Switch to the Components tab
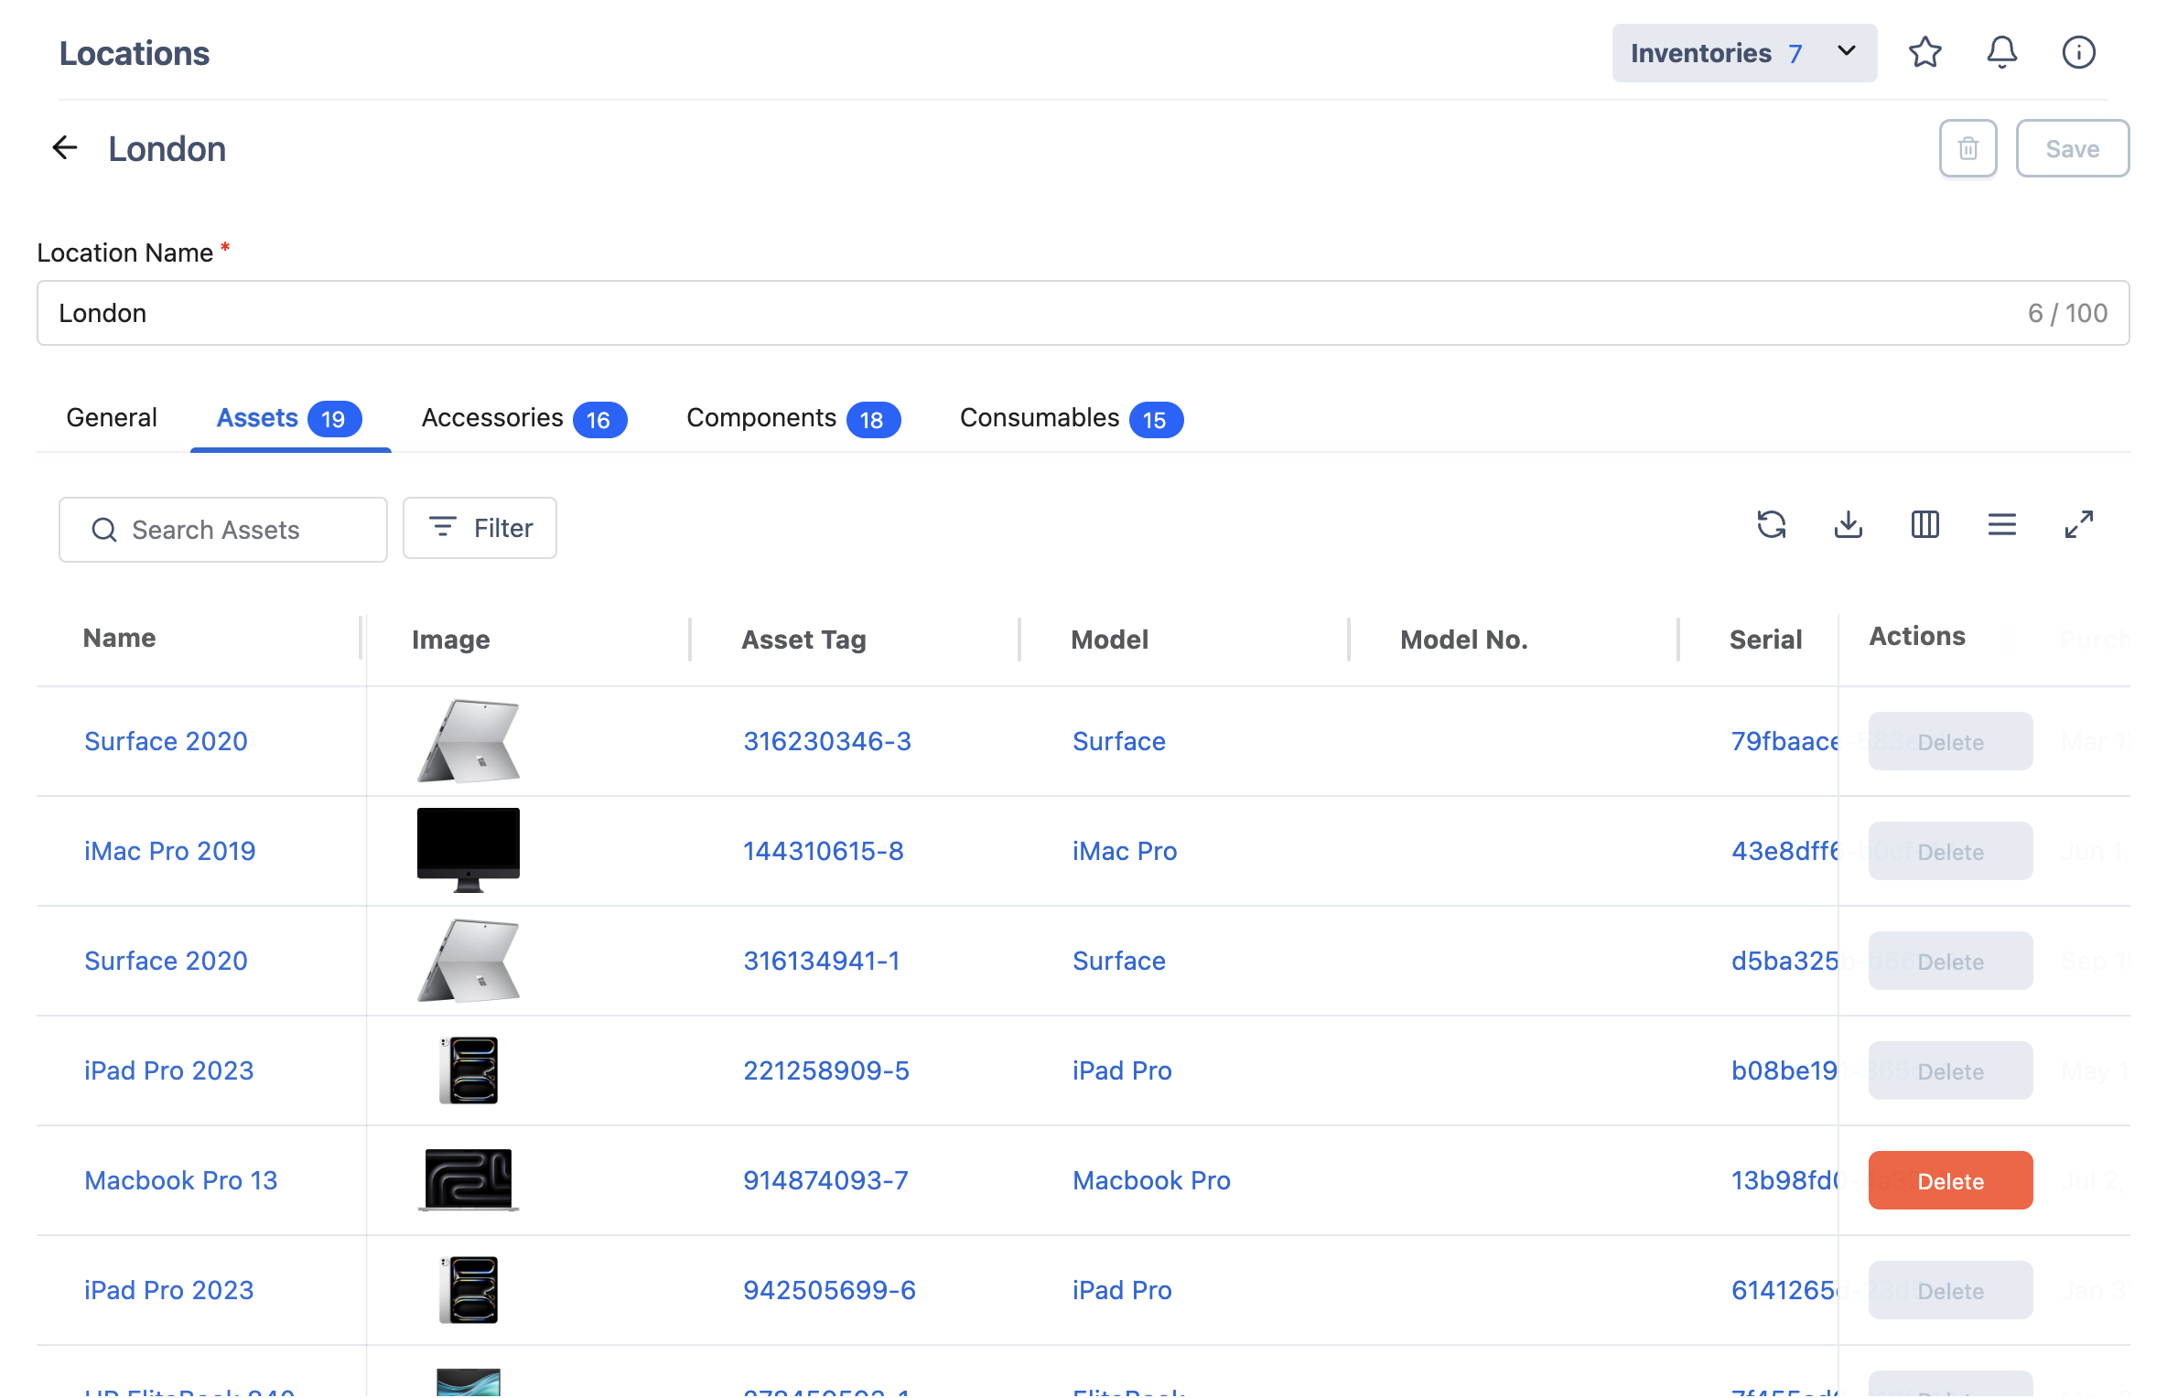The image size is (2167, 1398). (x=793, y=418)
